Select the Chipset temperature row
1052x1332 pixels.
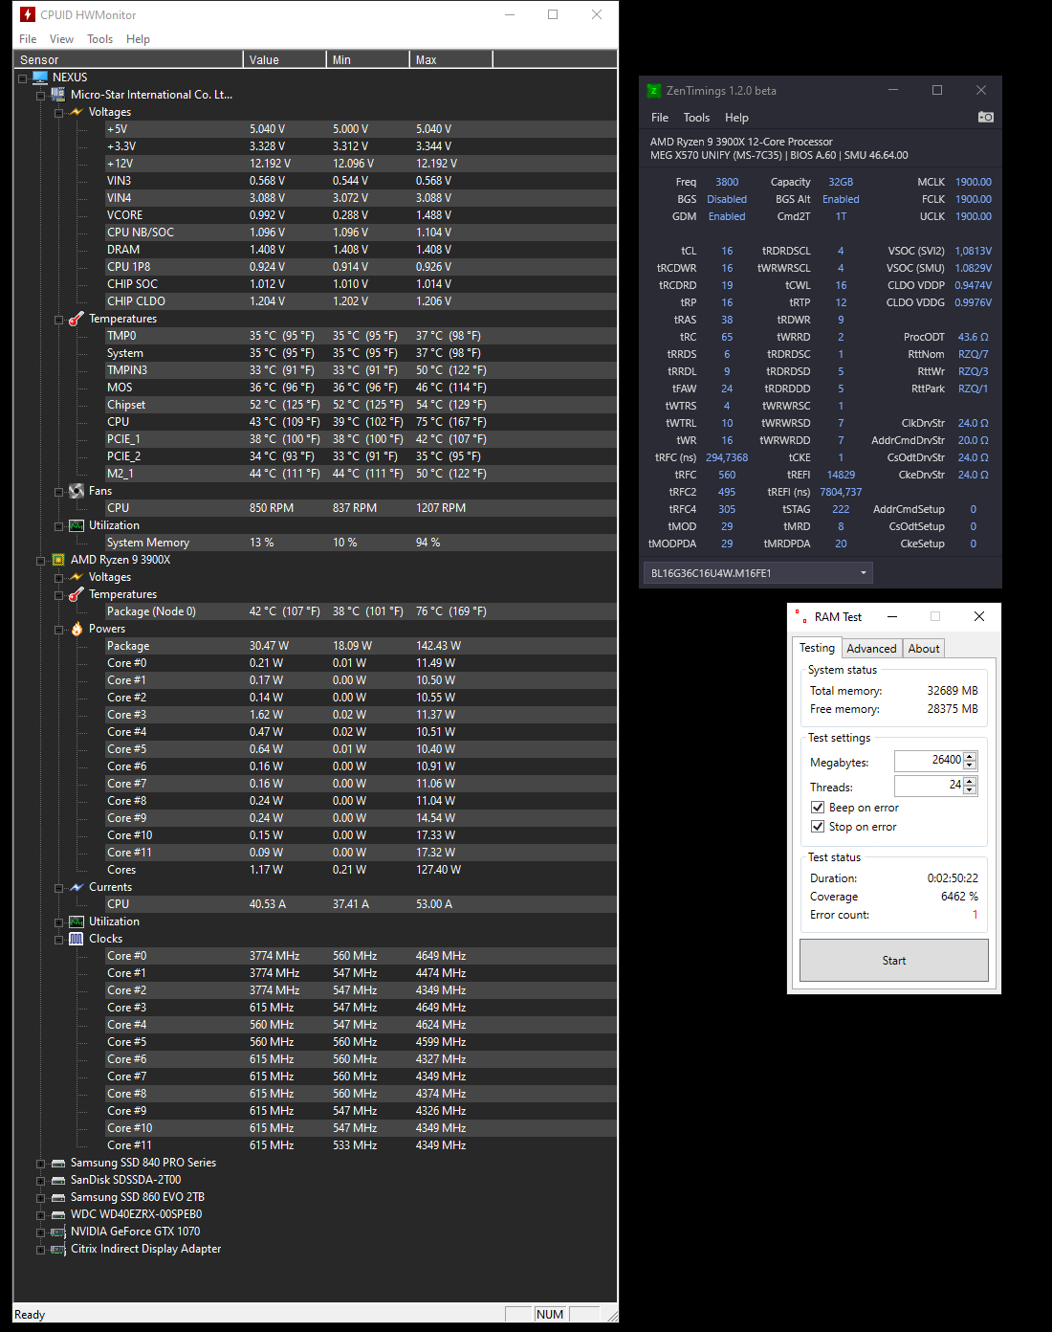361,405
